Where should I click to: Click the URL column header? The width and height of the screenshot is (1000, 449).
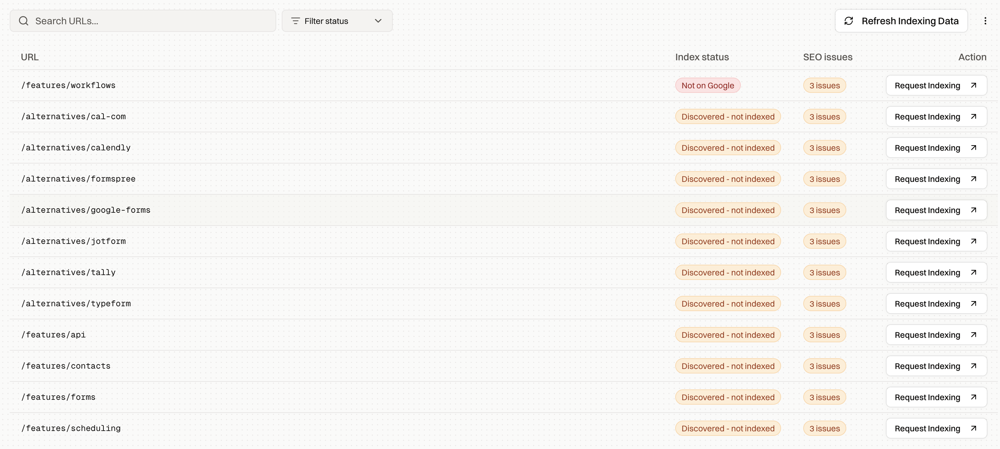tap(29, 57)
